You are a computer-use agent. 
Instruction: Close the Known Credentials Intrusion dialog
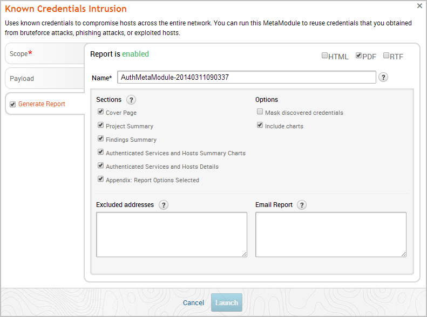[x=419, y=6]
